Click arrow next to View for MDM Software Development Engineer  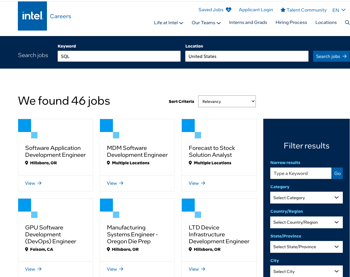pos(121,183)
